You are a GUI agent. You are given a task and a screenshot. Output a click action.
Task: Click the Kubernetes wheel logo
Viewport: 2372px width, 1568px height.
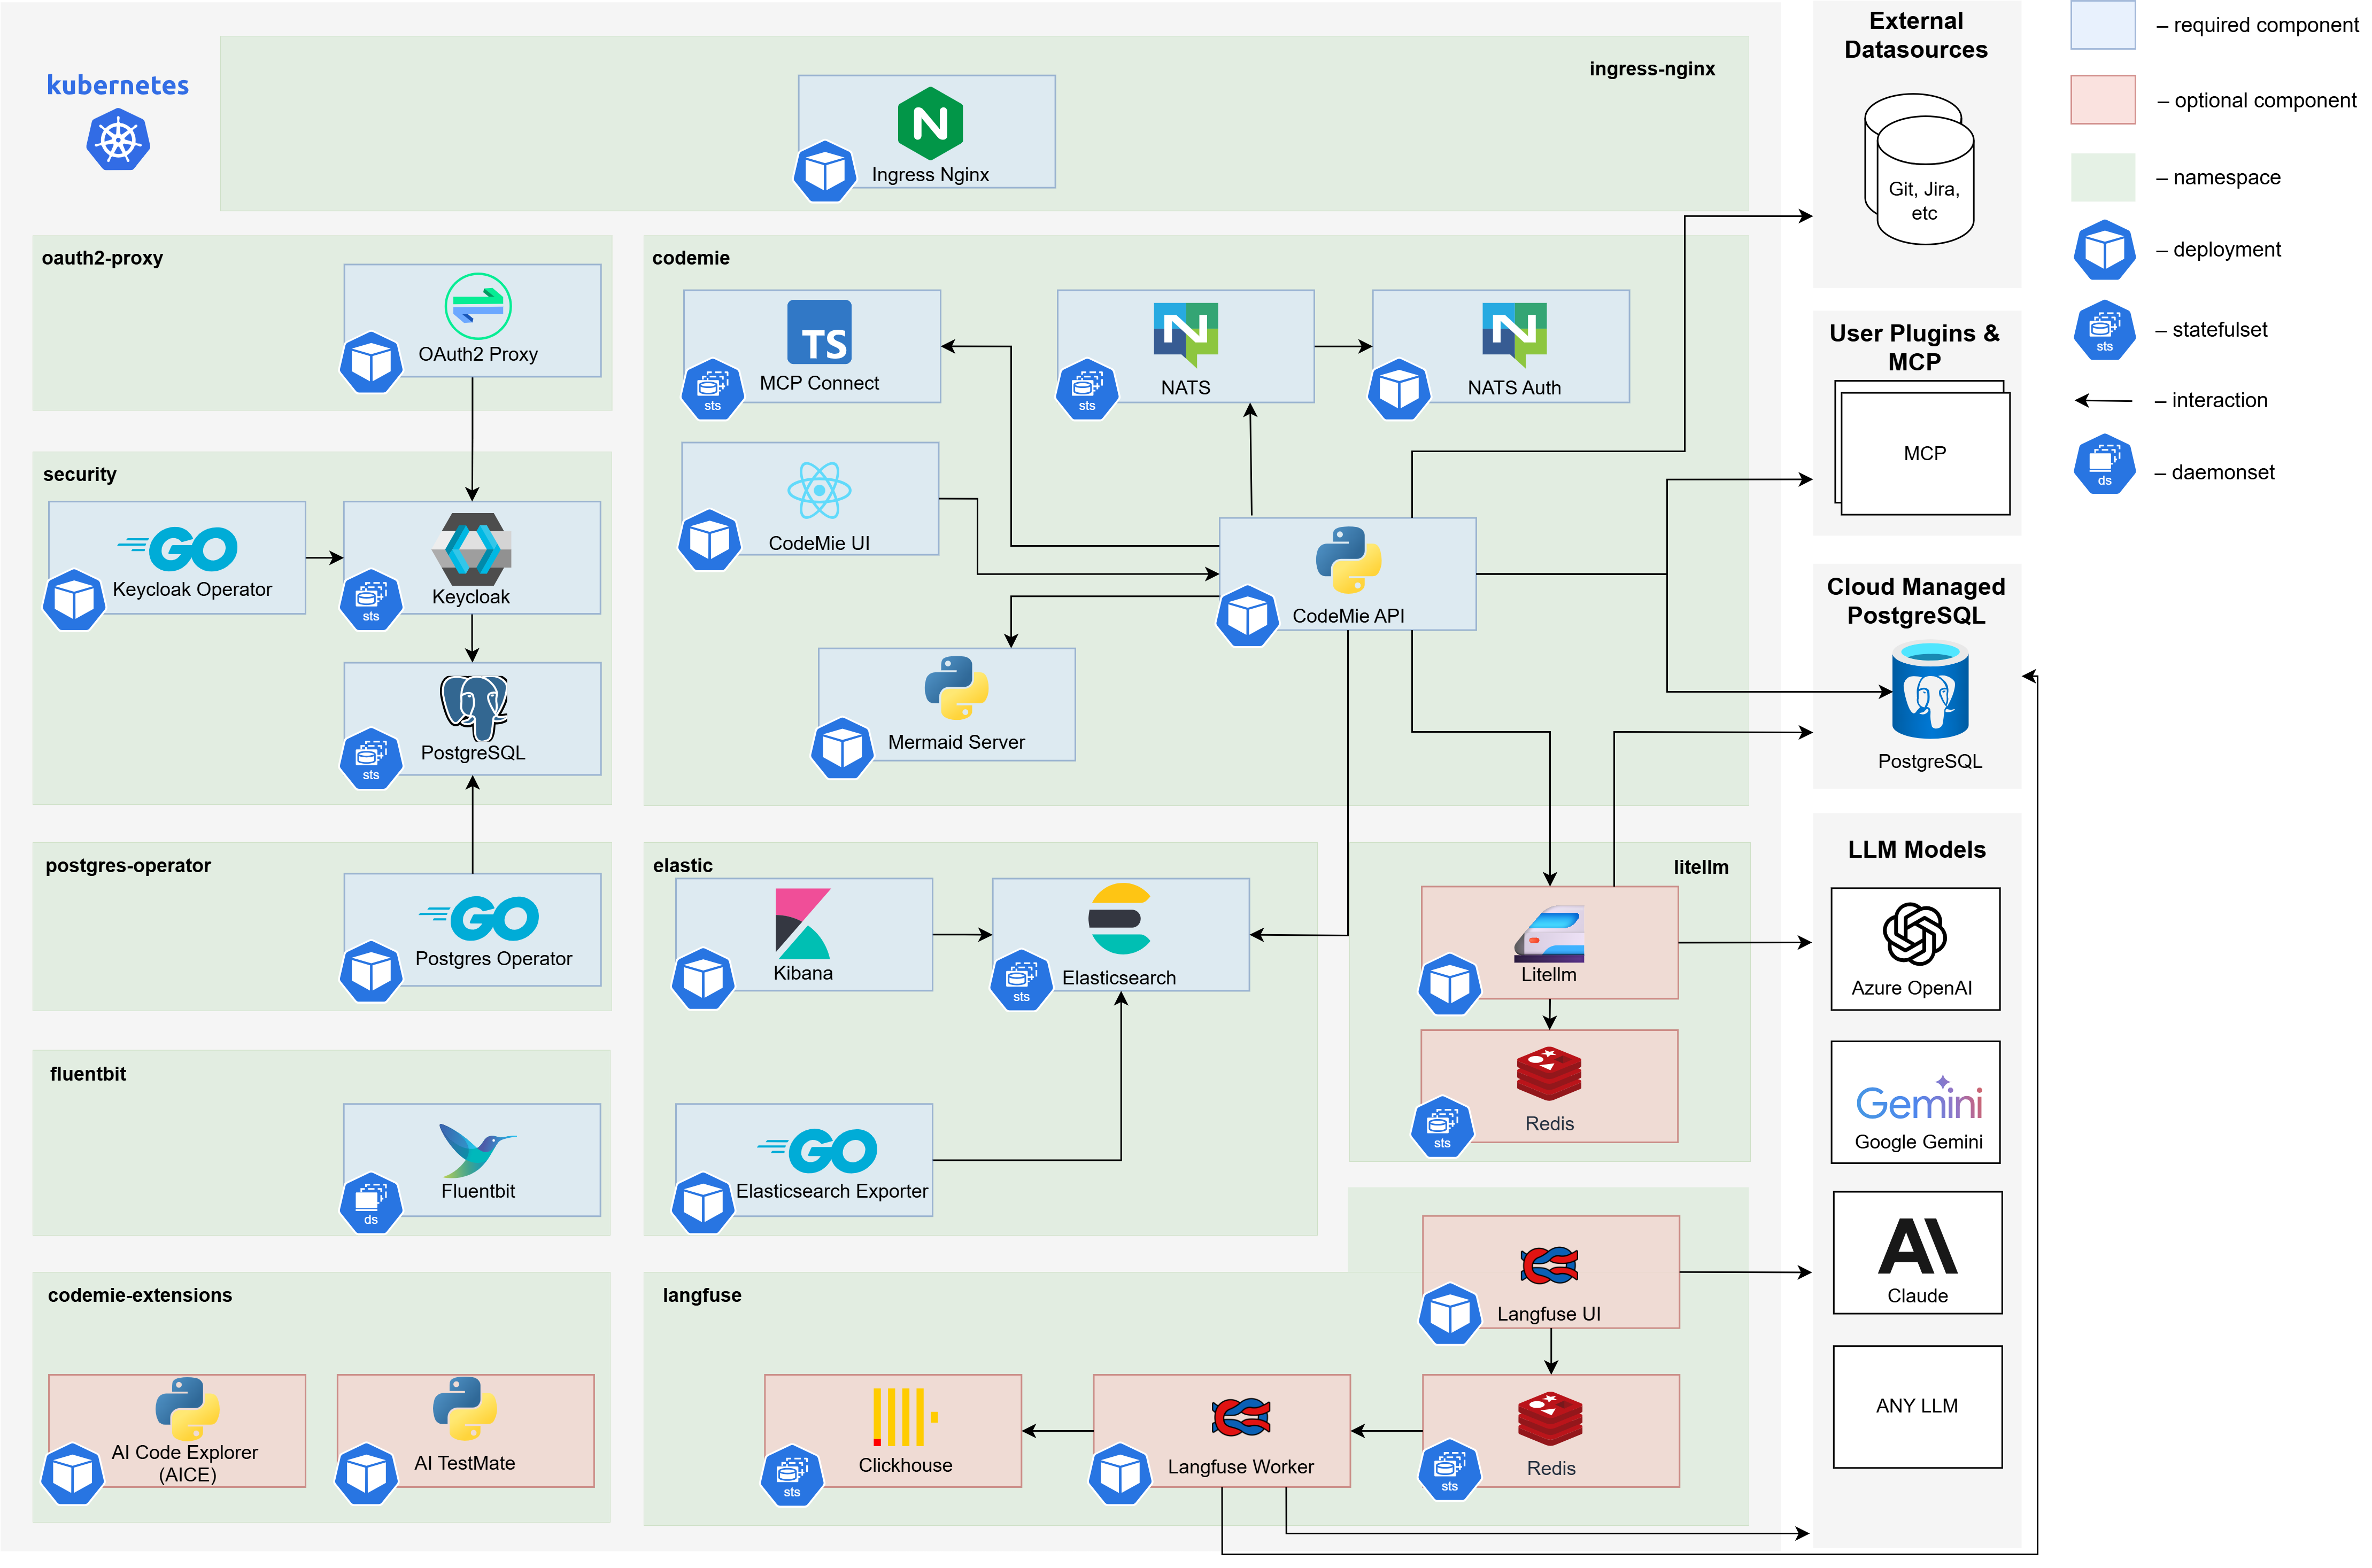click(x=117, y=139)
